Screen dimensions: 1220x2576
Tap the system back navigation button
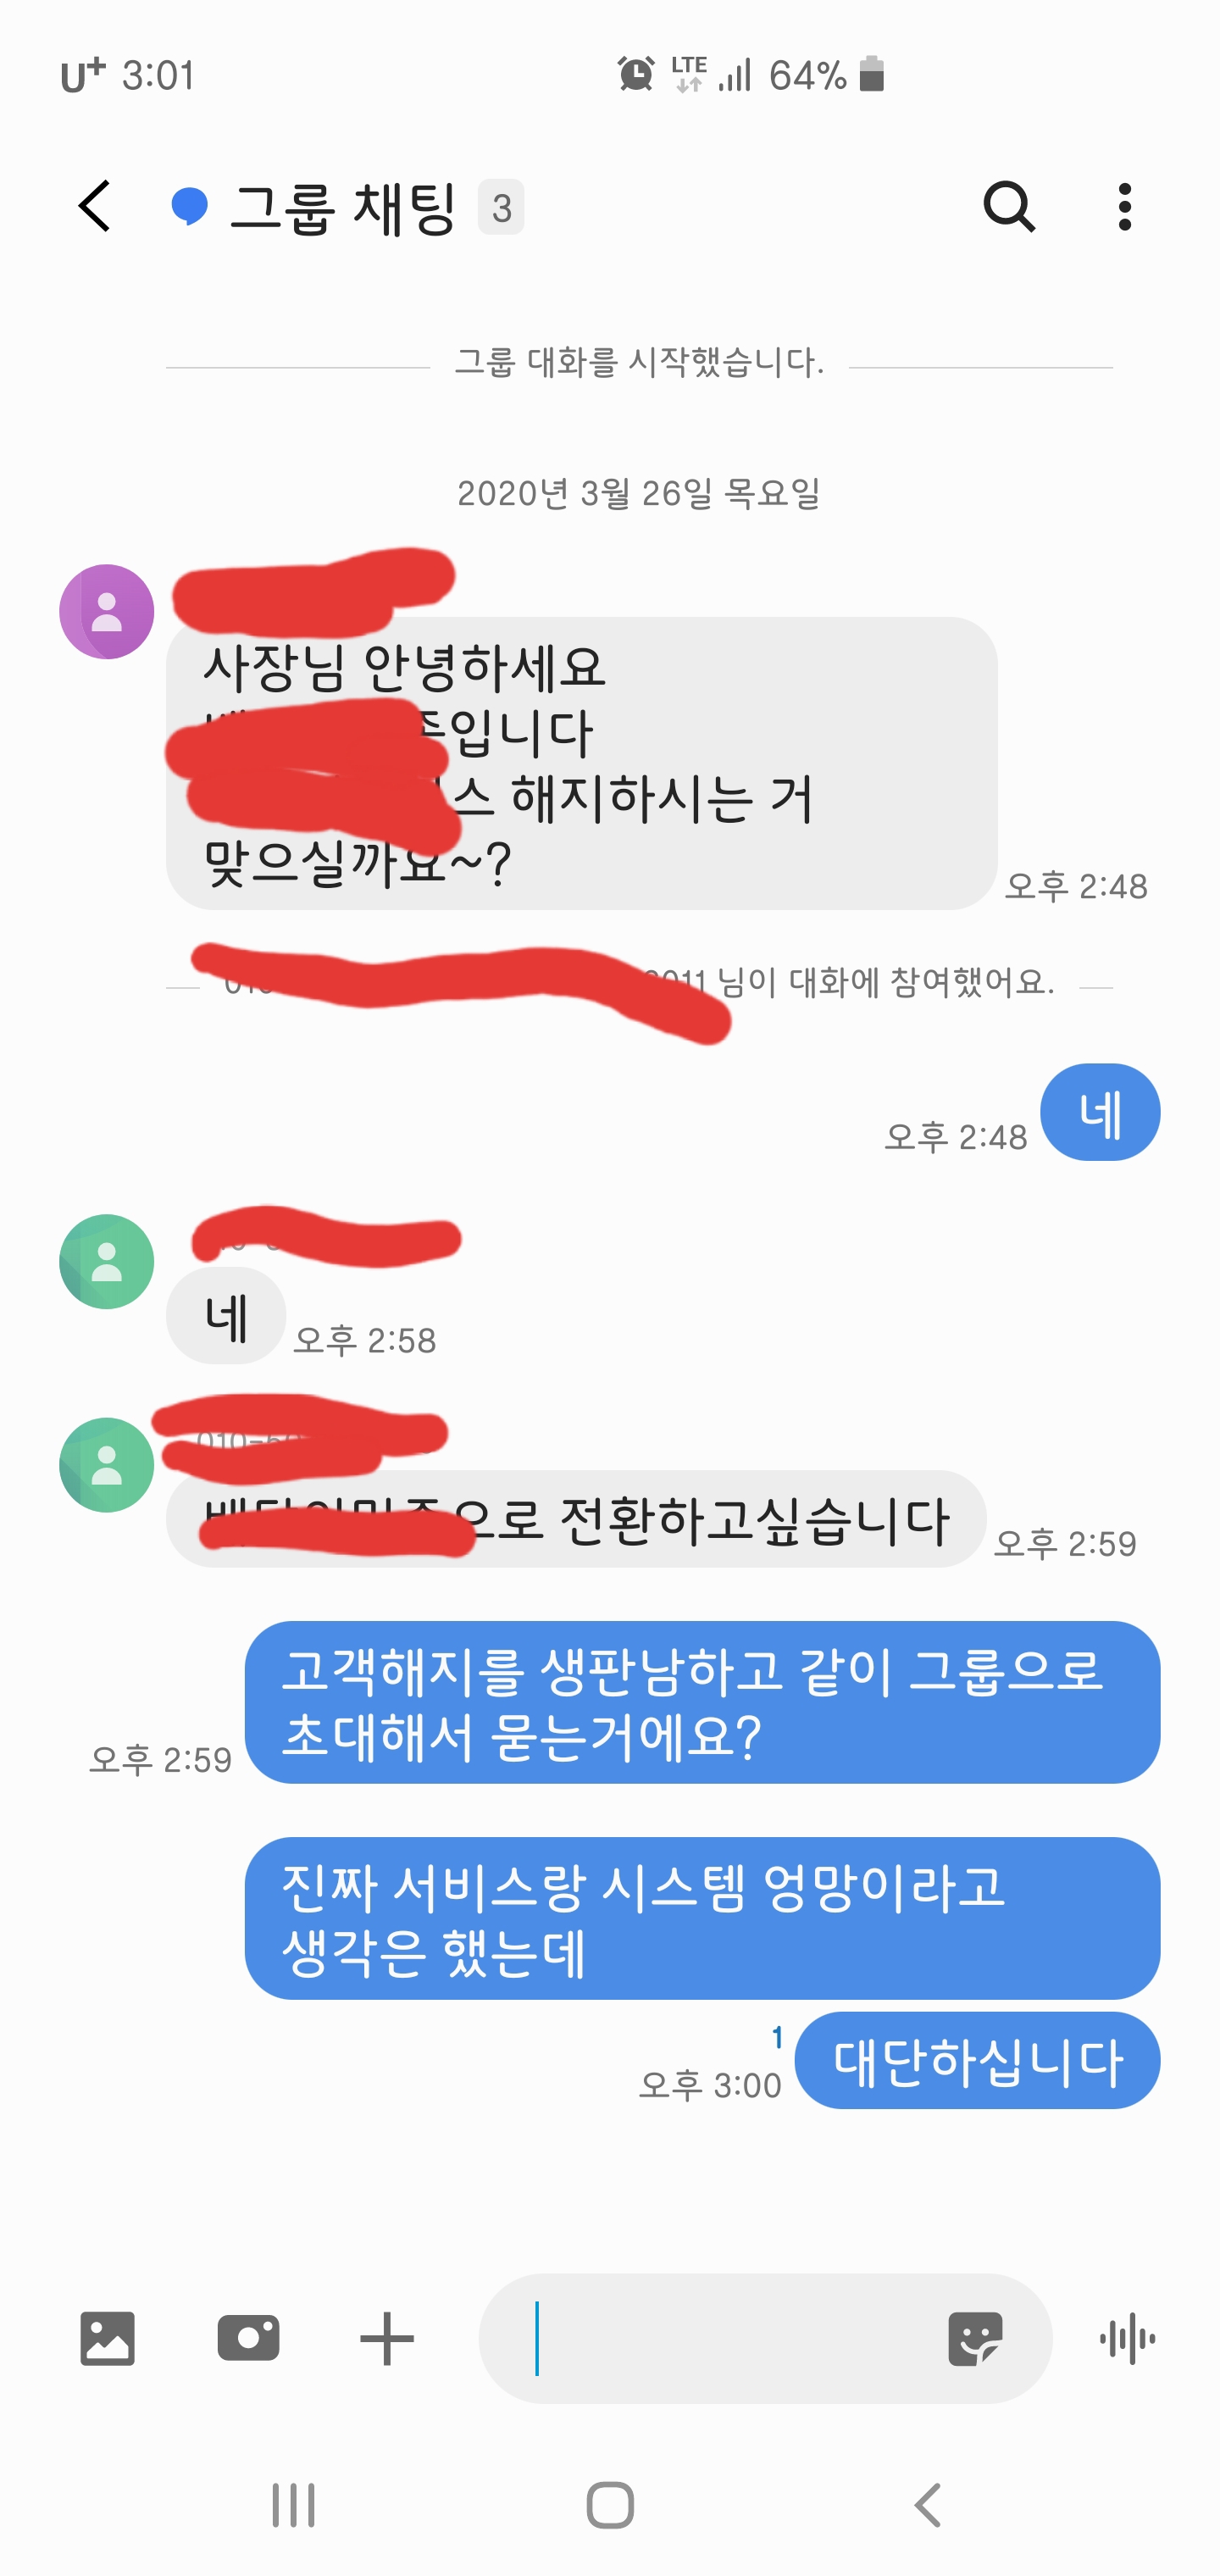point(927,2505)
